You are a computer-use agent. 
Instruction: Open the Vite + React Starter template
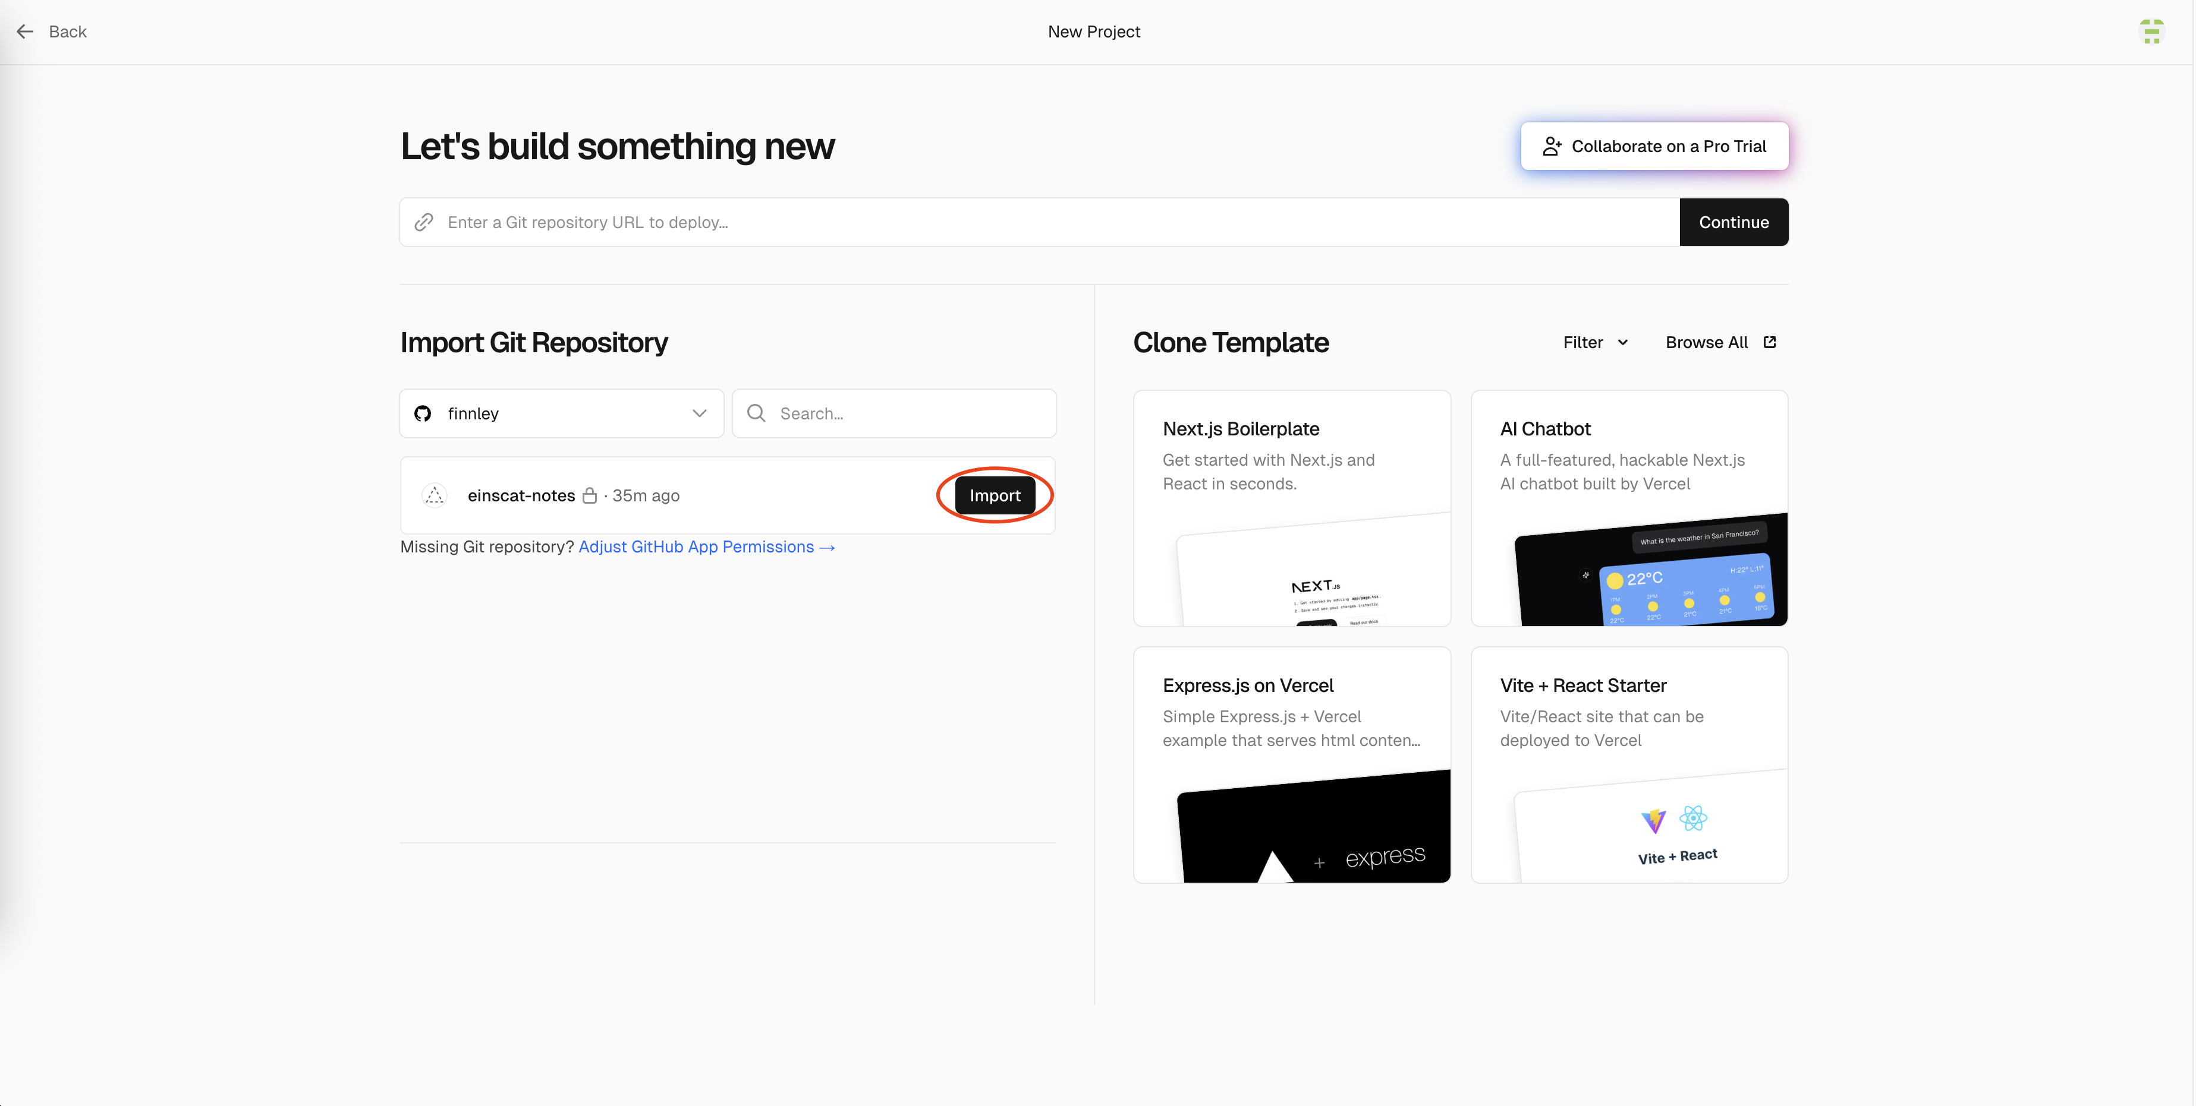[x=1628, y=764]
